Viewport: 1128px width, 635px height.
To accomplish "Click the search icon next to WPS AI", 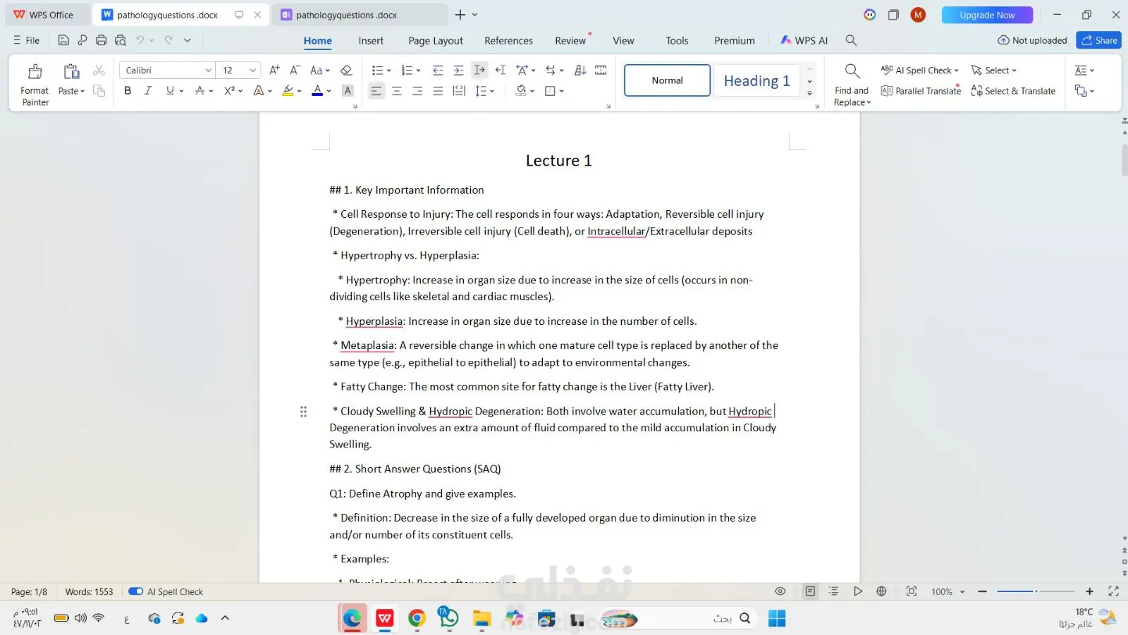I will coord(851,40).
